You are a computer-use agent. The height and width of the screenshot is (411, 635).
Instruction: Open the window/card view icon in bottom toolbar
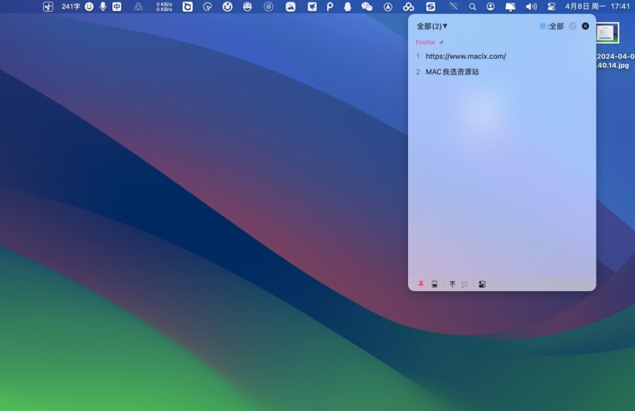pyautogui.click(x=434, y=284)
